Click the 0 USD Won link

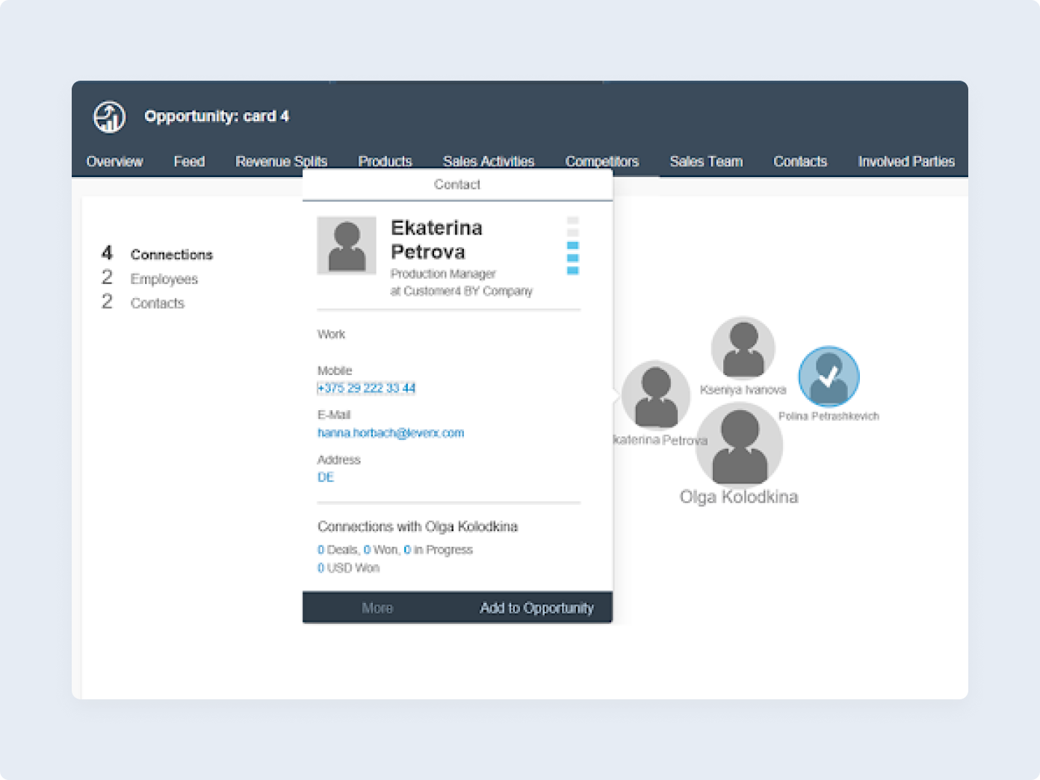coord(348,568)
